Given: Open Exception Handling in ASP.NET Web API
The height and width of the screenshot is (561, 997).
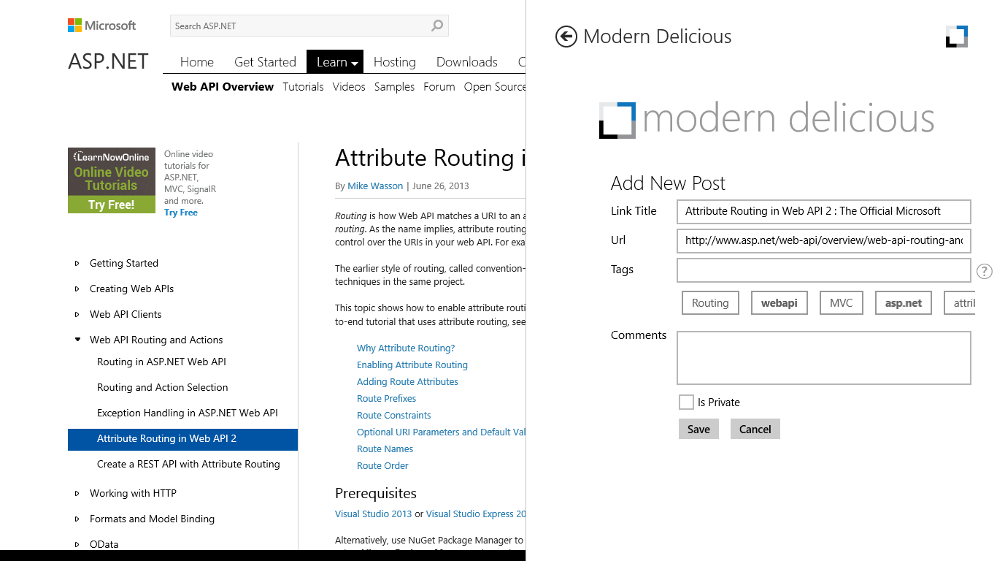Looking at the screenshot, I should [188, 413].
